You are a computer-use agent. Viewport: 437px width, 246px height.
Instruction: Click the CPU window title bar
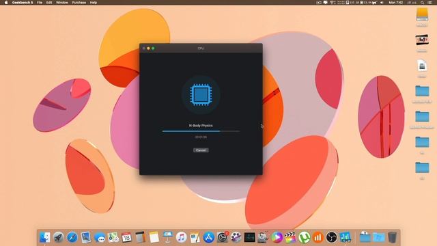(x=201, y=49)
